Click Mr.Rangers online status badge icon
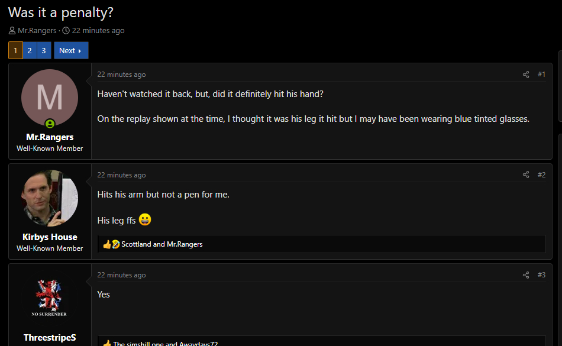 click(50, 124)
